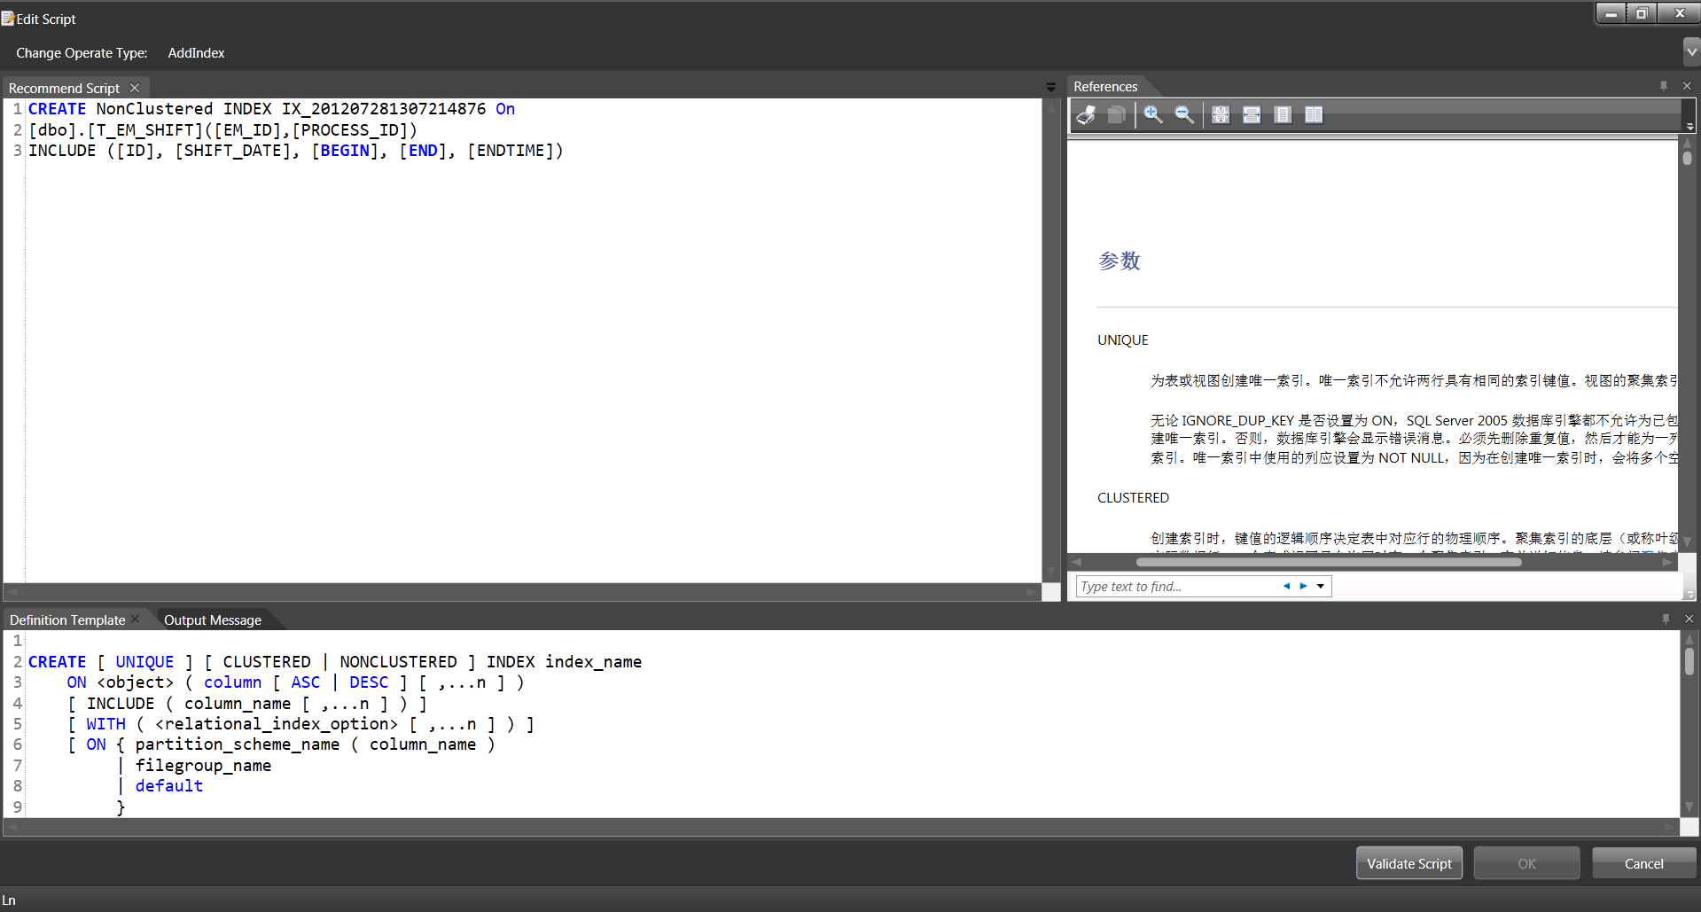Image resolution: width=1701 pixels, height=912 pixels.
Task: Click index name IX_201207281307214876 in script
Action: coord(384,109)
